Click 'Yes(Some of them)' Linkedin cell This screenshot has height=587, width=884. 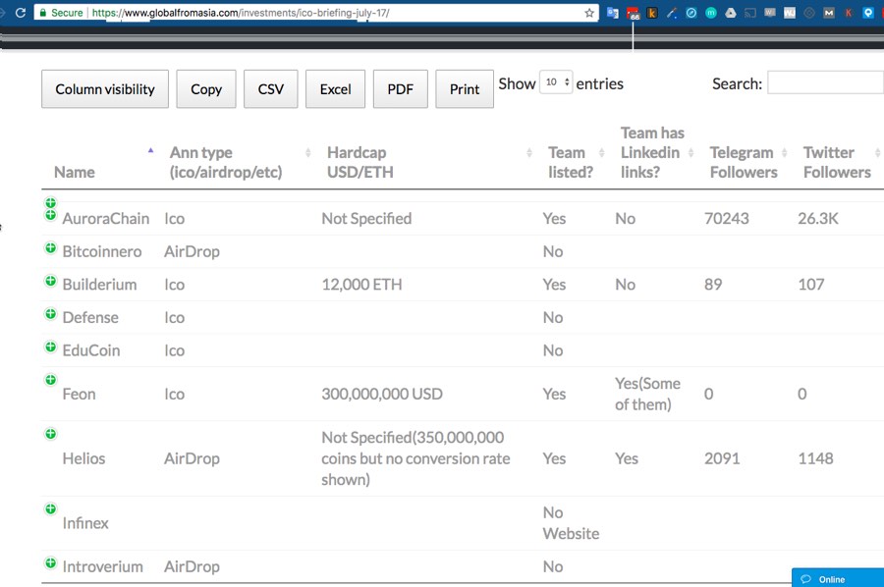click(647, 394)
